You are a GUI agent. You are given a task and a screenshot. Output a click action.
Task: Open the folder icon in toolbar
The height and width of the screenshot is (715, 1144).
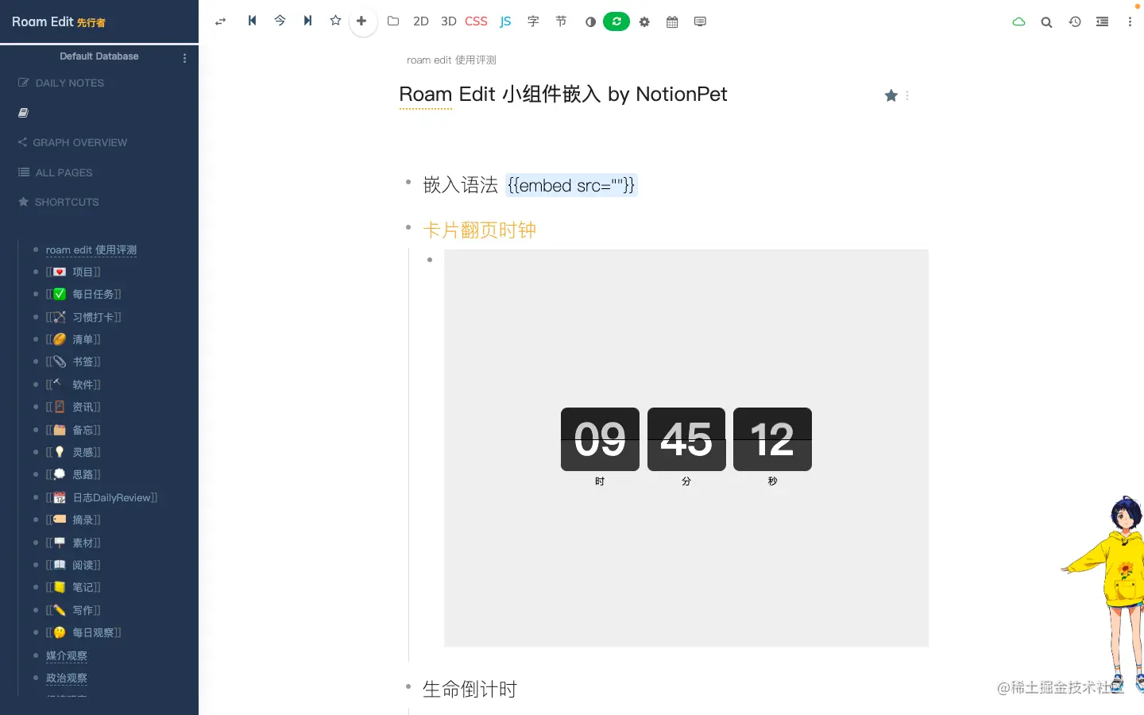tap(393, 21)
